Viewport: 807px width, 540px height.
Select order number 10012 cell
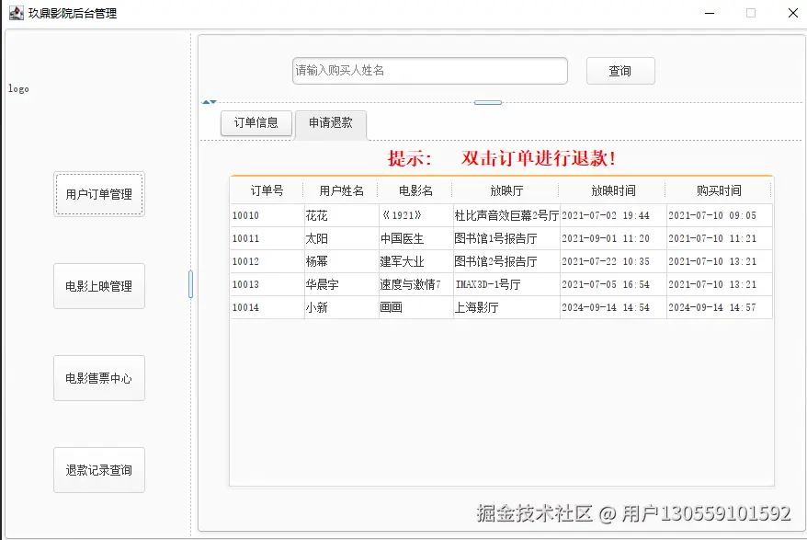pyautogui.click(x=267, y=261)
